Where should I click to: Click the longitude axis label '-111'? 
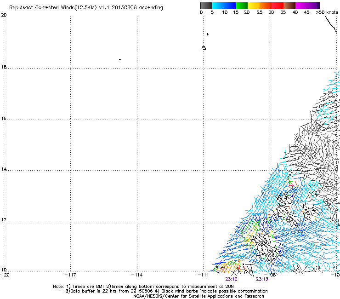tap(203, 275)
